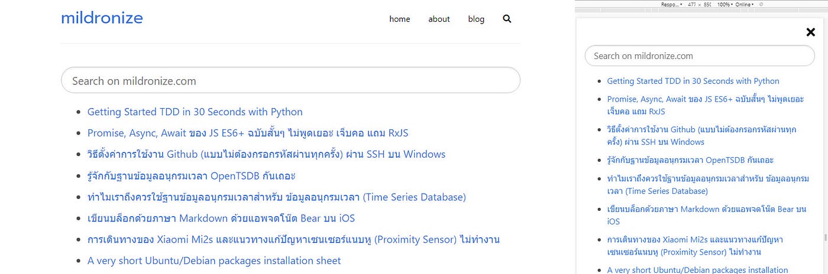Click the magnifying glass search icon
Viewport: 828px width, 274px height.
[x=507, y=19]
